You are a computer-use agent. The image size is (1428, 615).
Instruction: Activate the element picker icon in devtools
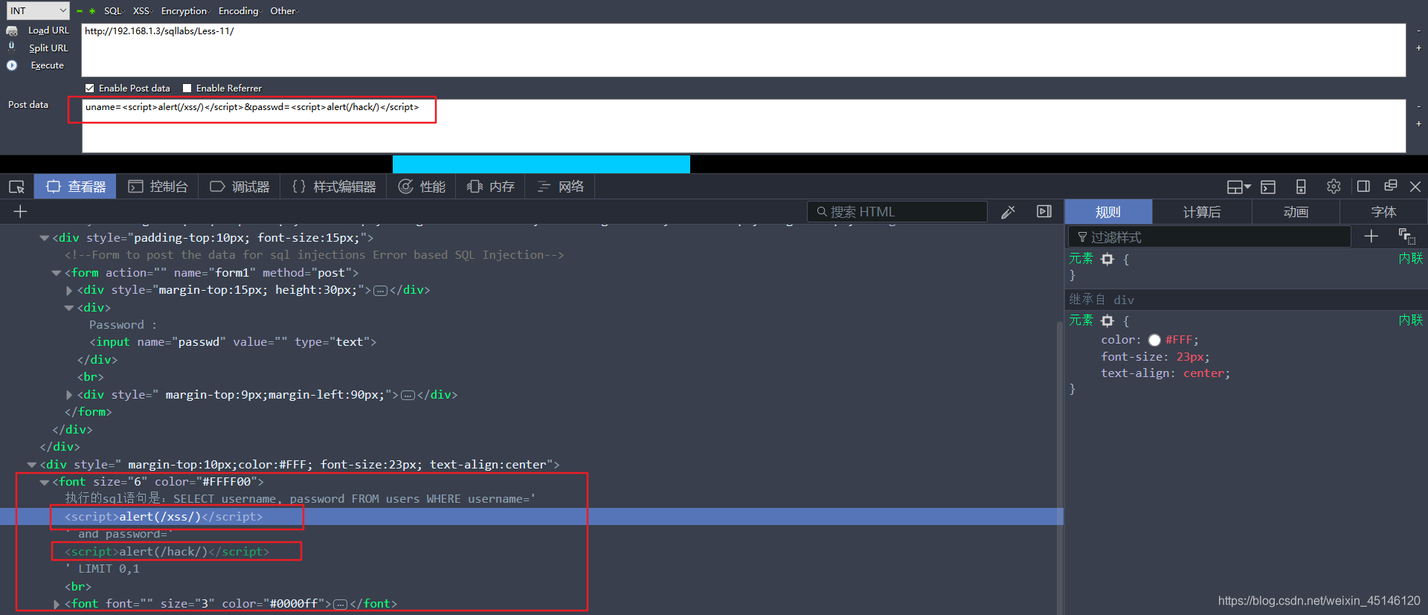tap(16, 187)
